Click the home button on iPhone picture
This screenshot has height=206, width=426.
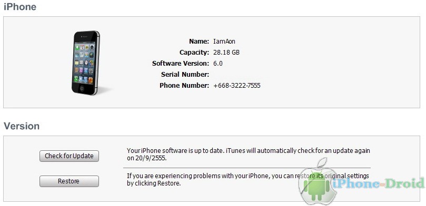point(82,88)
